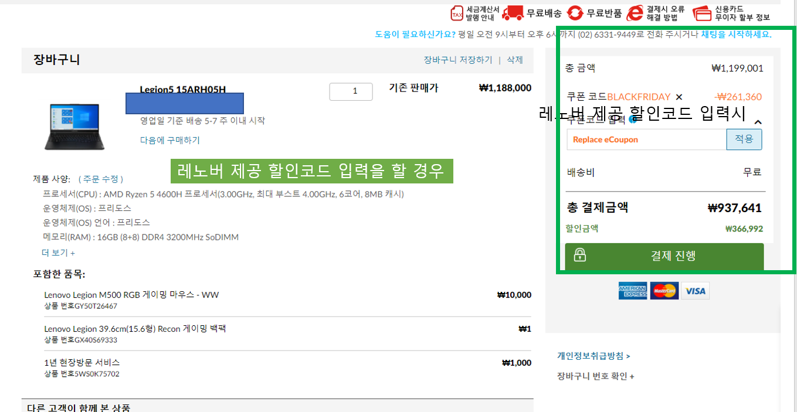Click the 장바구니 저장하기 link

(458, 60)
